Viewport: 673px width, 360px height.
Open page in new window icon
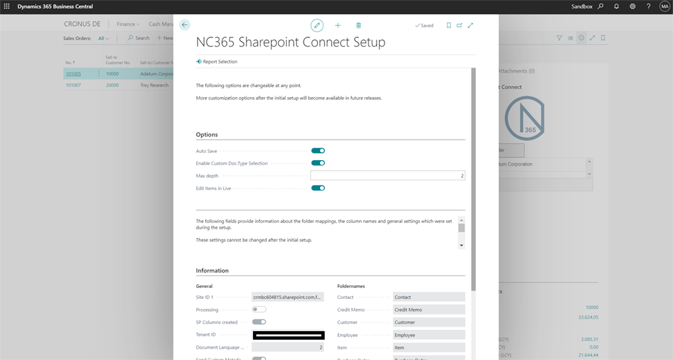pos(459,26)
